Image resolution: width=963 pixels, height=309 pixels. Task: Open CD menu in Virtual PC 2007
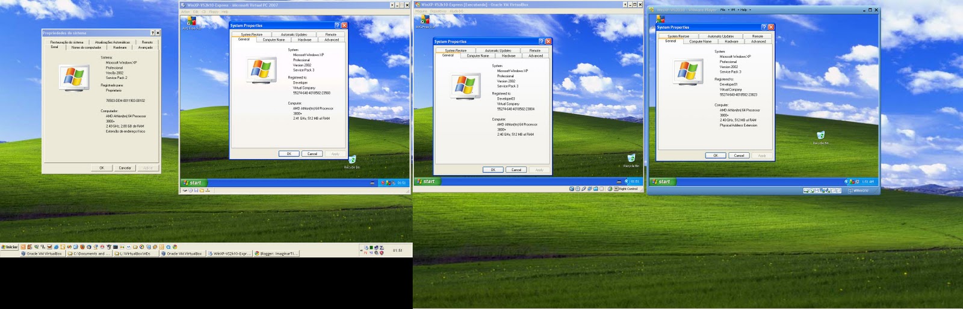(x=203, y=11)
